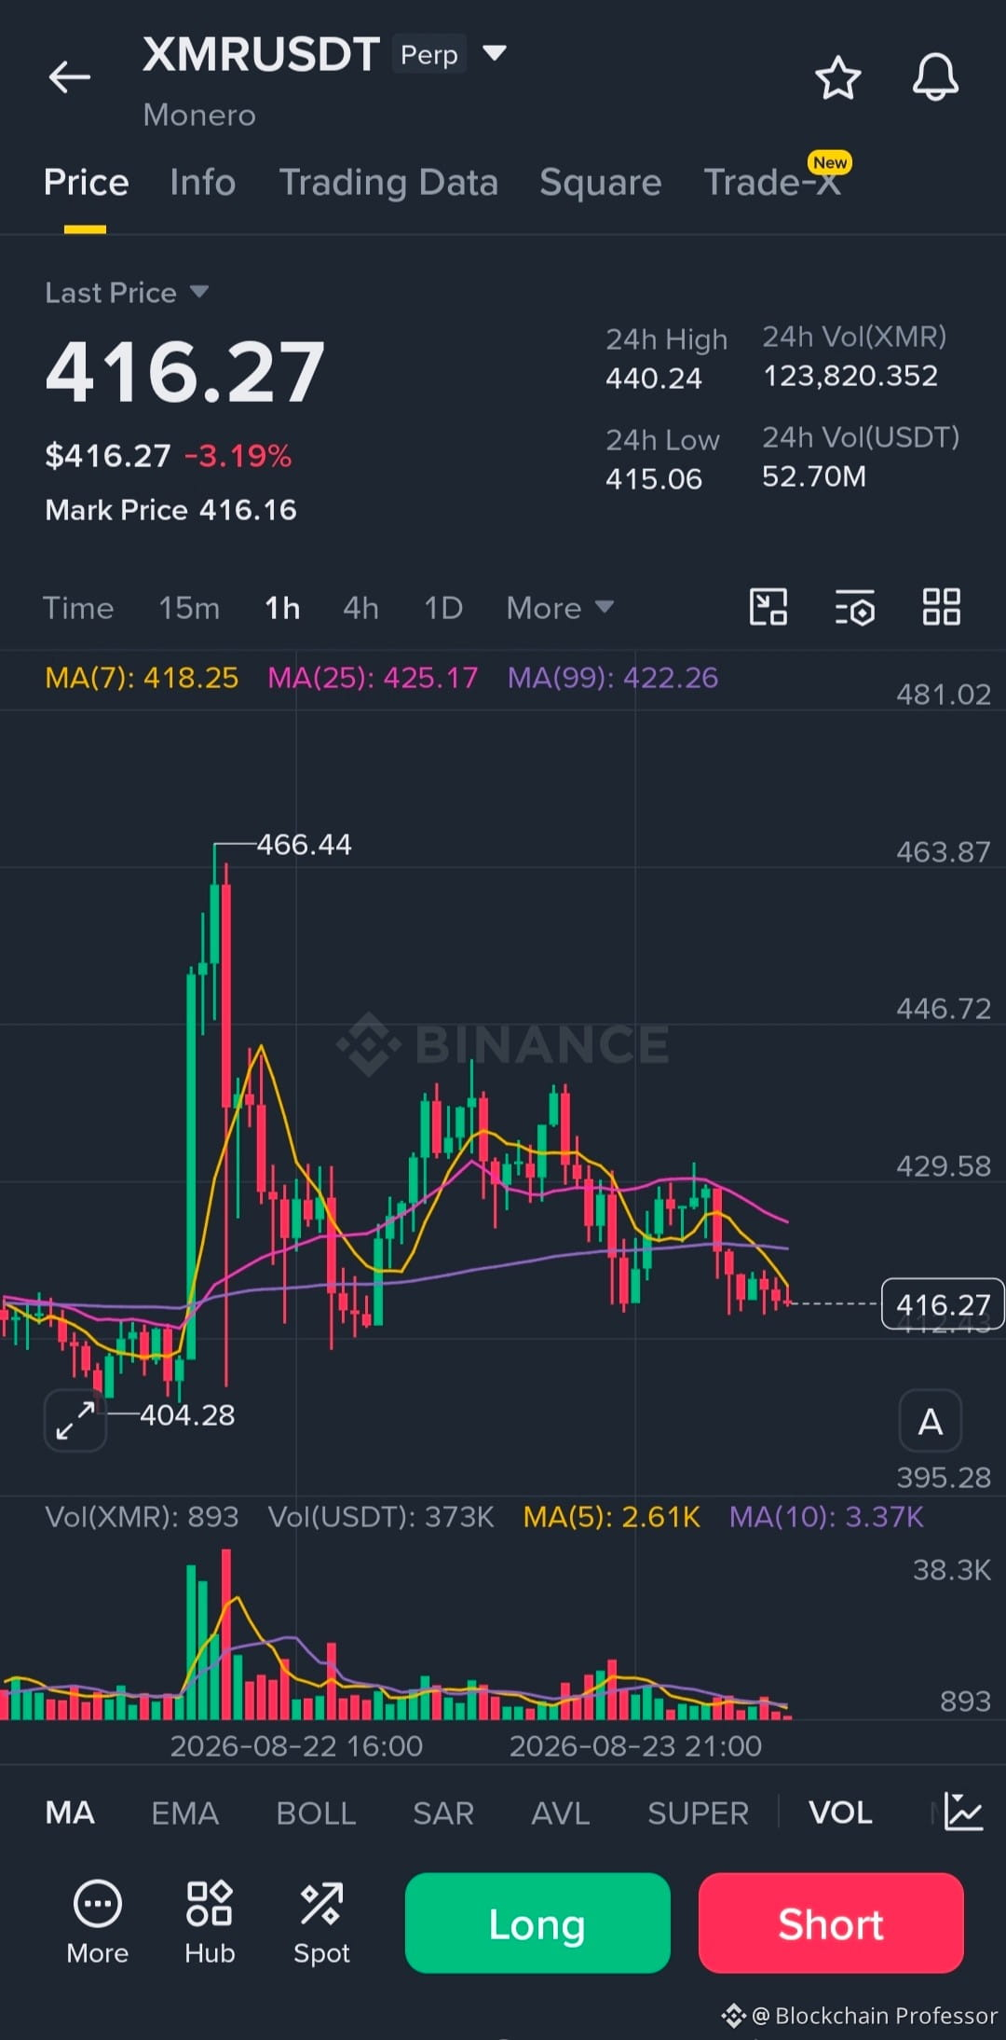Toggle the MA indicator
This screenshot has height=2040, width=1006.
click(x=70, y=1813)
